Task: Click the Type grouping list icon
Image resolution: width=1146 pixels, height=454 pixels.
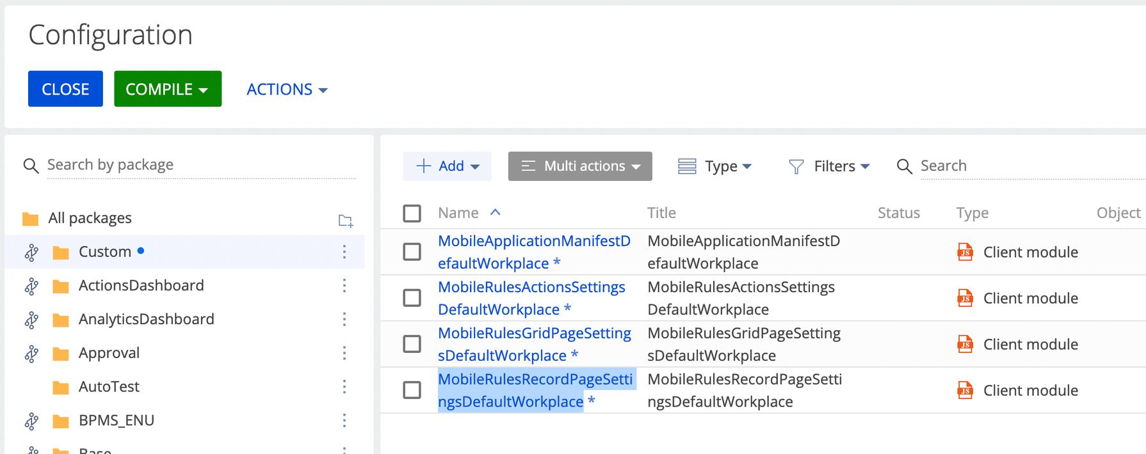Action: click(x=687, y=166)
